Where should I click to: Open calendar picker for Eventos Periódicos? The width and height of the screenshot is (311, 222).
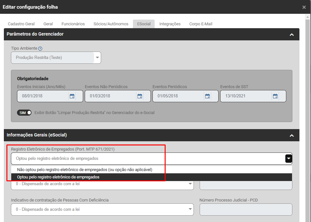tap(207, 96)
